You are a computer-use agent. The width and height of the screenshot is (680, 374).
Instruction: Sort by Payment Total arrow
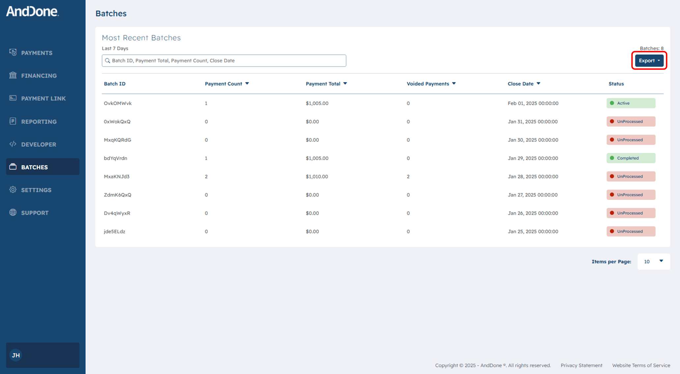(x=345, y=84)
